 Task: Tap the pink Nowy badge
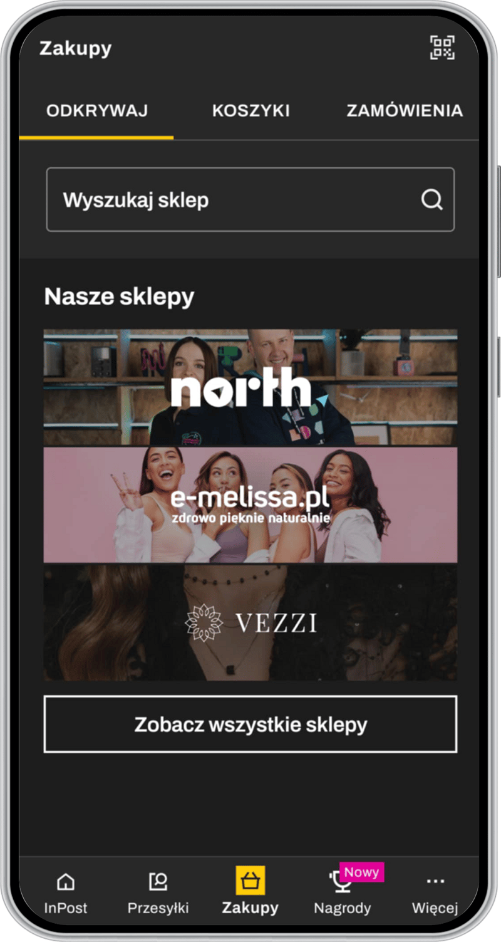pyautogui.click(x=362, y=872)
